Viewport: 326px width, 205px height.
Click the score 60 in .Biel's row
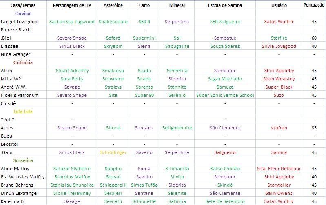tap(314, 38)
